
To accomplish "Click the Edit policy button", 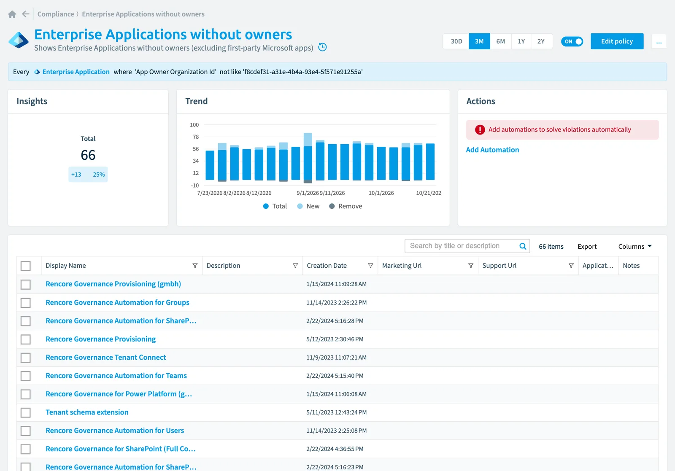I will 617,41.
